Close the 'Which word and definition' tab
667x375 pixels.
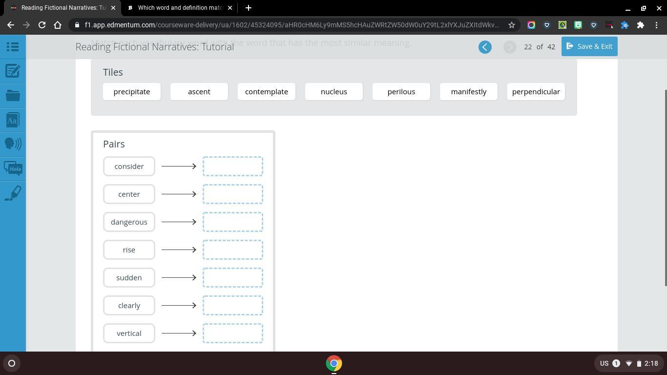[230, 8]
